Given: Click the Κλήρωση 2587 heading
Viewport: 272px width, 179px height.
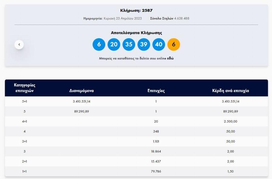Looking at the screenshot, I should (136, 9).
